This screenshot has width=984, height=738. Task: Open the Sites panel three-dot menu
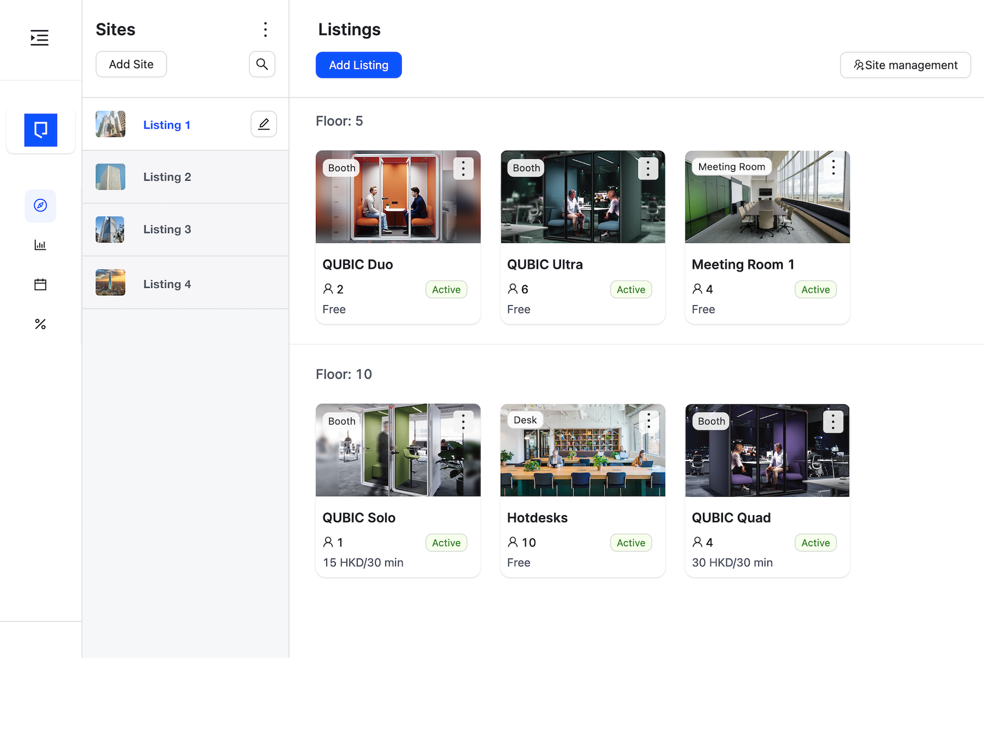[x=265, y=30]
